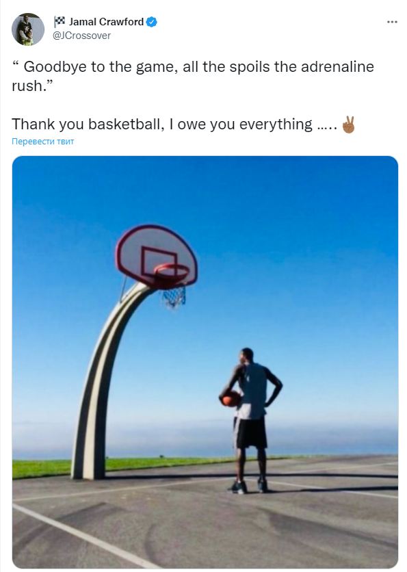Click the checkered flag emoji before the name
This screenshot has height=572, width=407.
click(59, 21)
